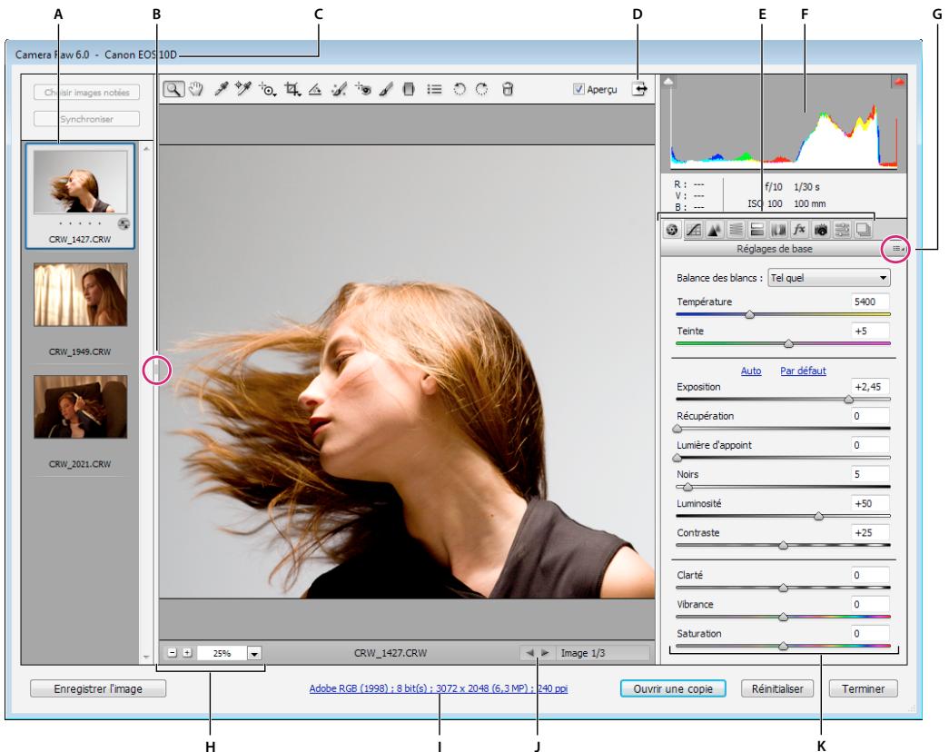Screen dimensions: 949x752
Task: Select the Graduated Filter tool
Action: 410,90
